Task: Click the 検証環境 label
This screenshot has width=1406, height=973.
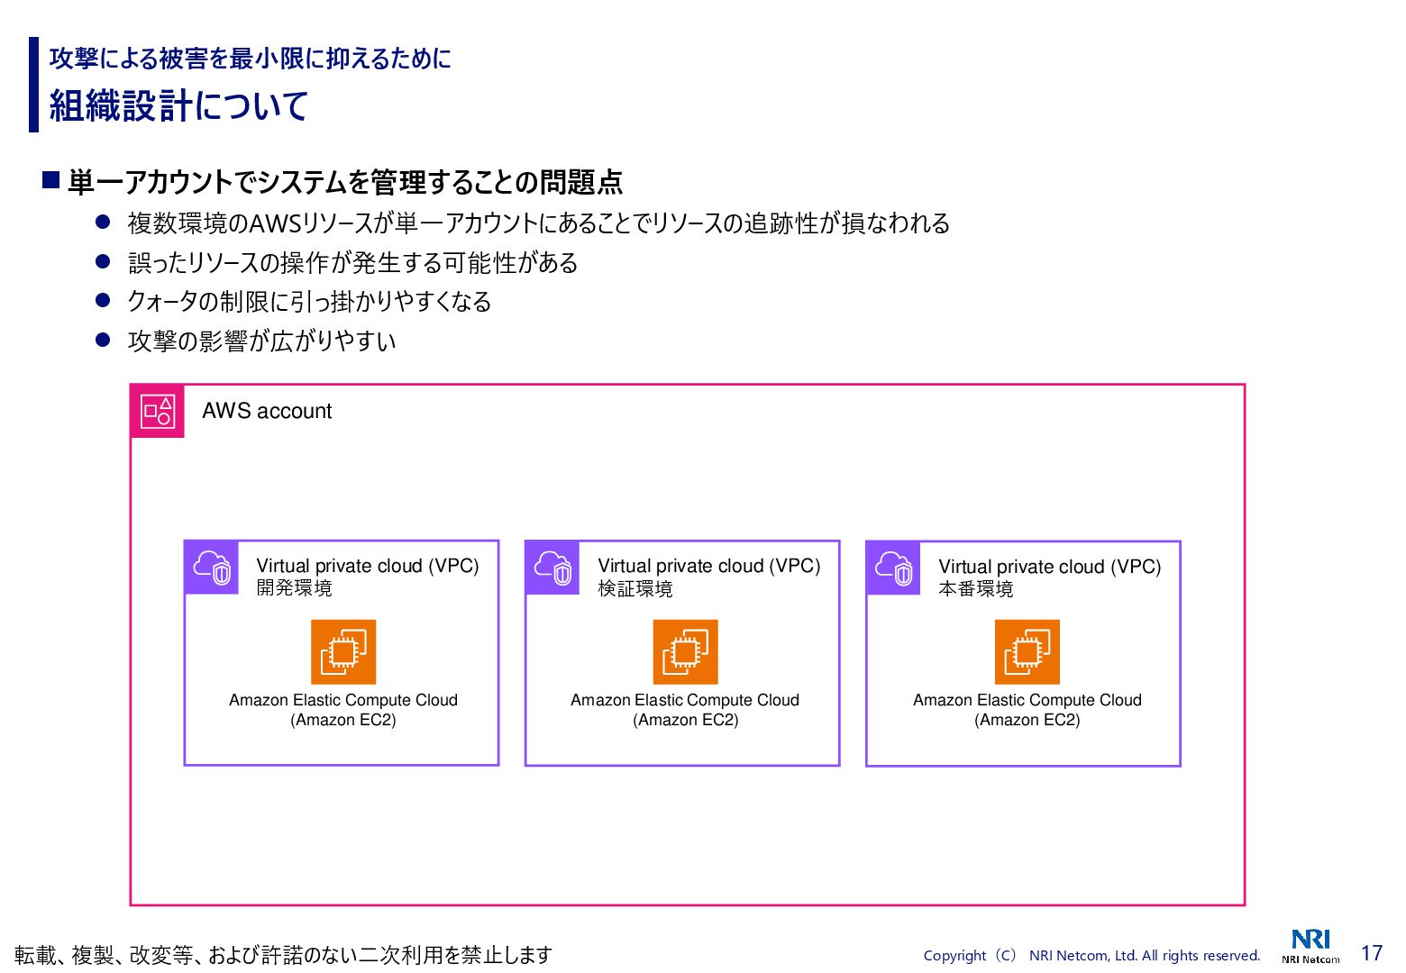Action: [x=635, y=589]
